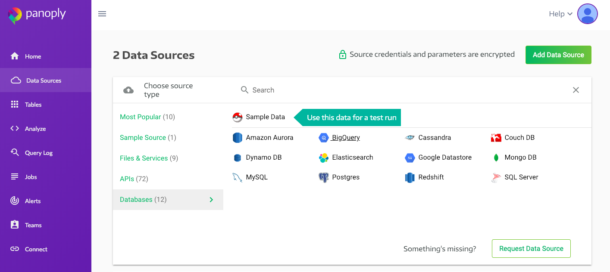Screen dimensions: 610x272
Task: Select the Most Popular (10) category
Action: click(x=168, y=117)
